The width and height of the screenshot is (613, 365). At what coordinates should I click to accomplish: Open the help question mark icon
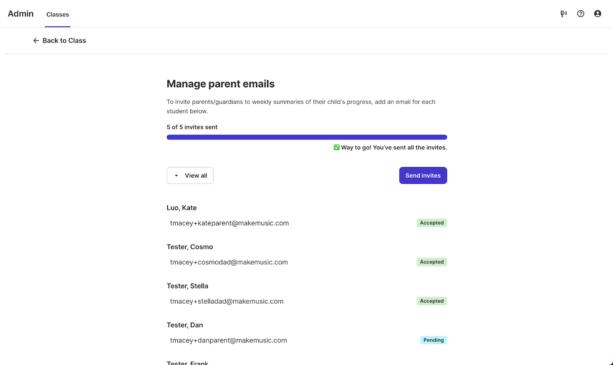[581, 14]
